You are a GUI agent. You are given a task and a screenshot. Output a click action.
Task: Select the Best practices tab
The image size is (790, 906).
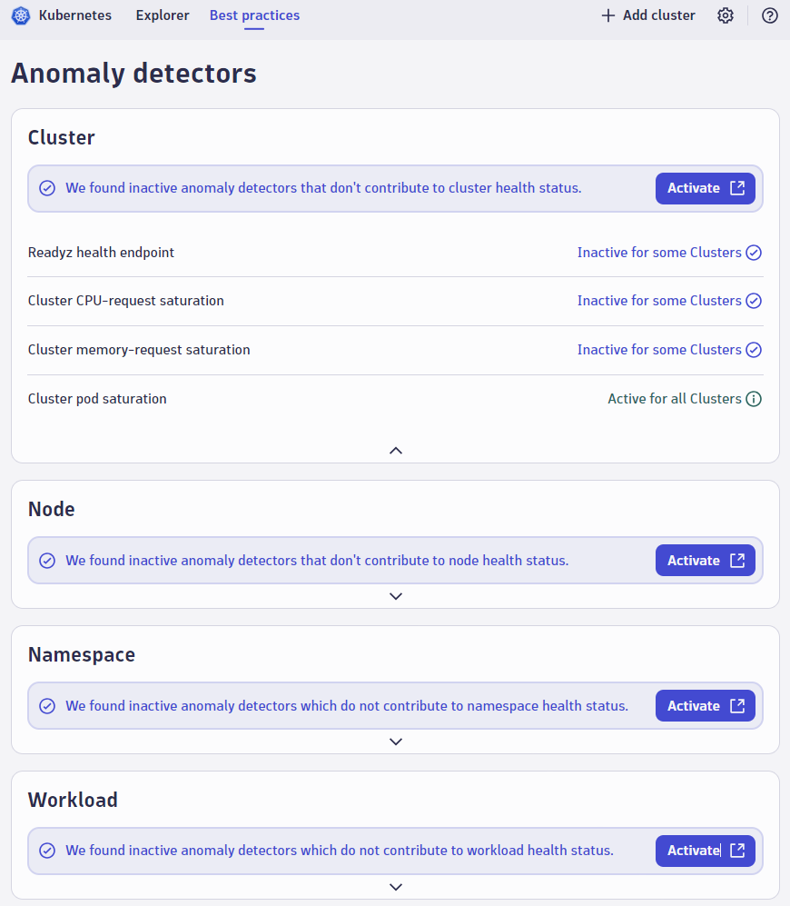pyautogui.click(x=254, y=15)
